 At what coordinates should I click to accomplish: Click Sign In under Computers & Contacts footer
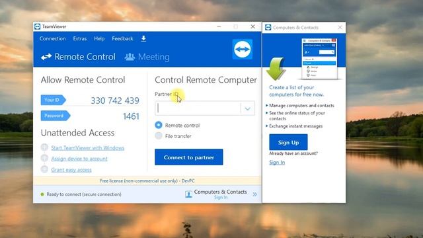coord(221,197)
